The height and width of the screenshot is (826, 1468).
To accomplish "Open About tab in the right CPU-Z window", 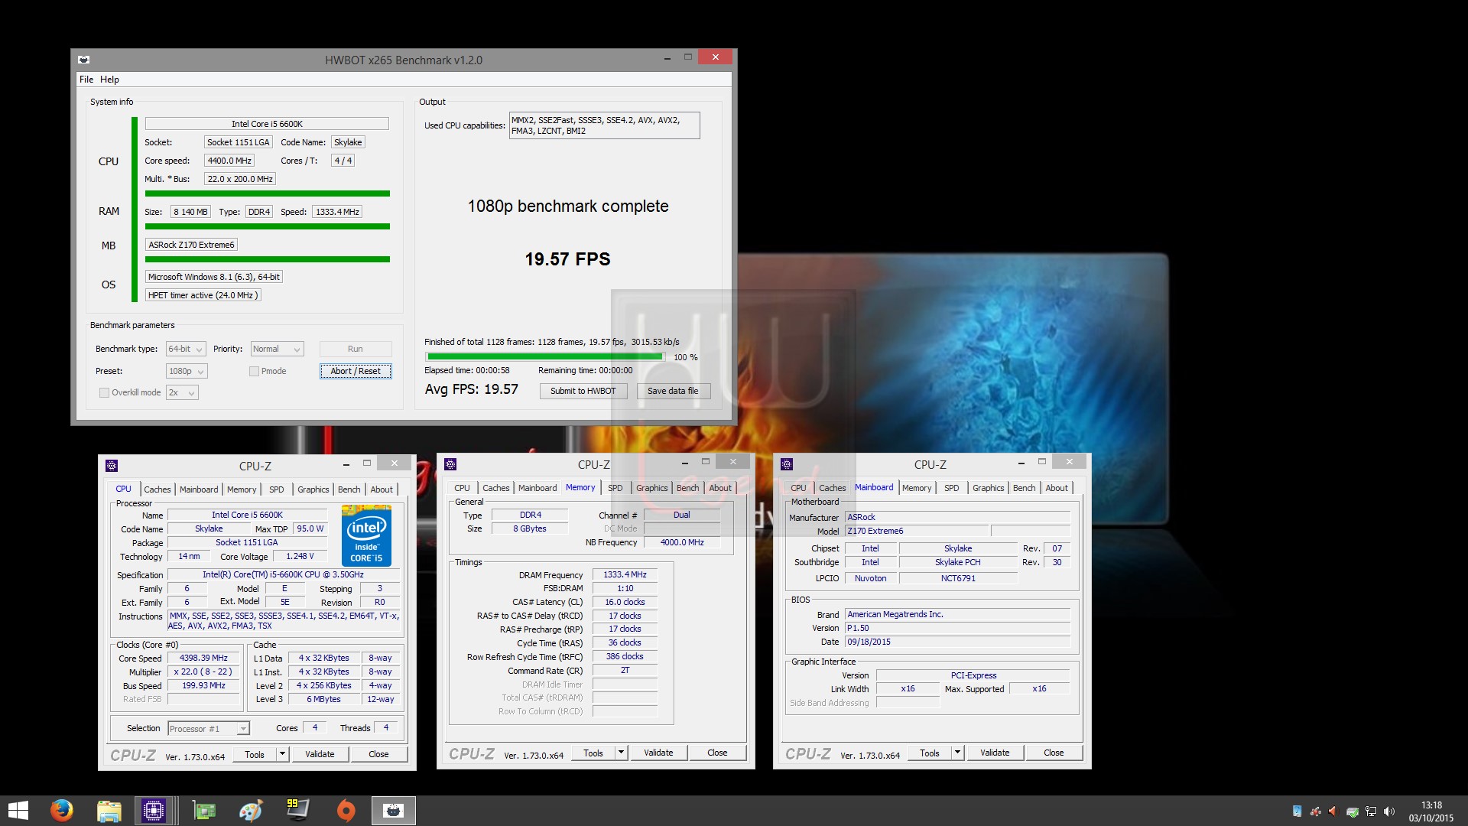I will (1057, 488).
